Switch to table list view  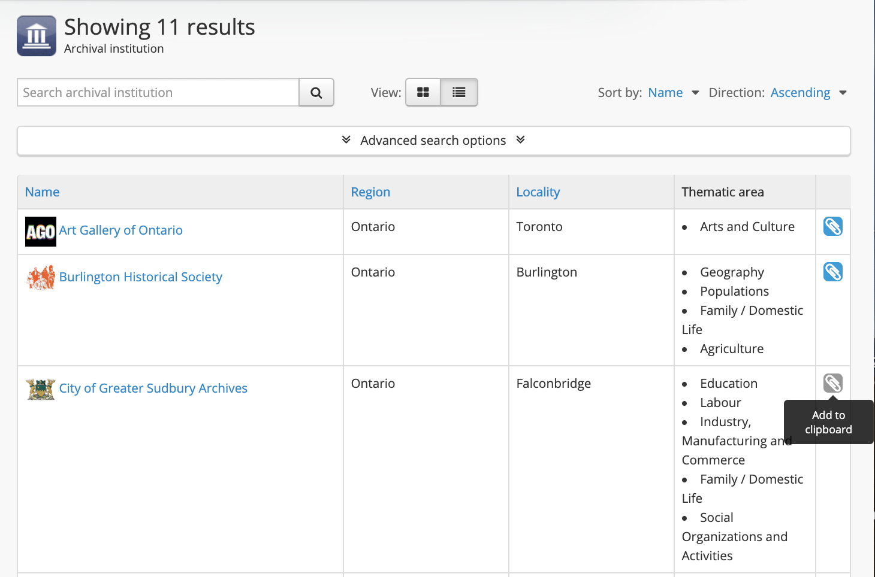(459, 92)
